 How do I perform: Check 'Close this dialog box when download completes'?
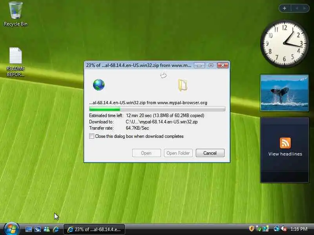tap(91, 136)
